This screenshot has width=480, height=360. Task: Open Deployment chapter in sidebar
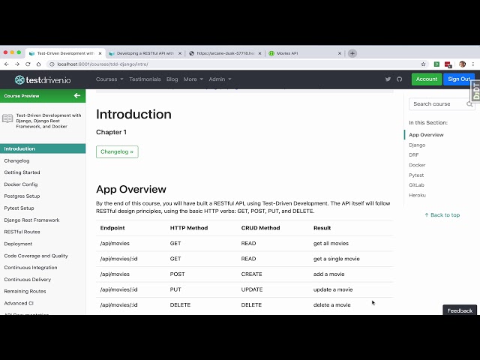[18, 244]
